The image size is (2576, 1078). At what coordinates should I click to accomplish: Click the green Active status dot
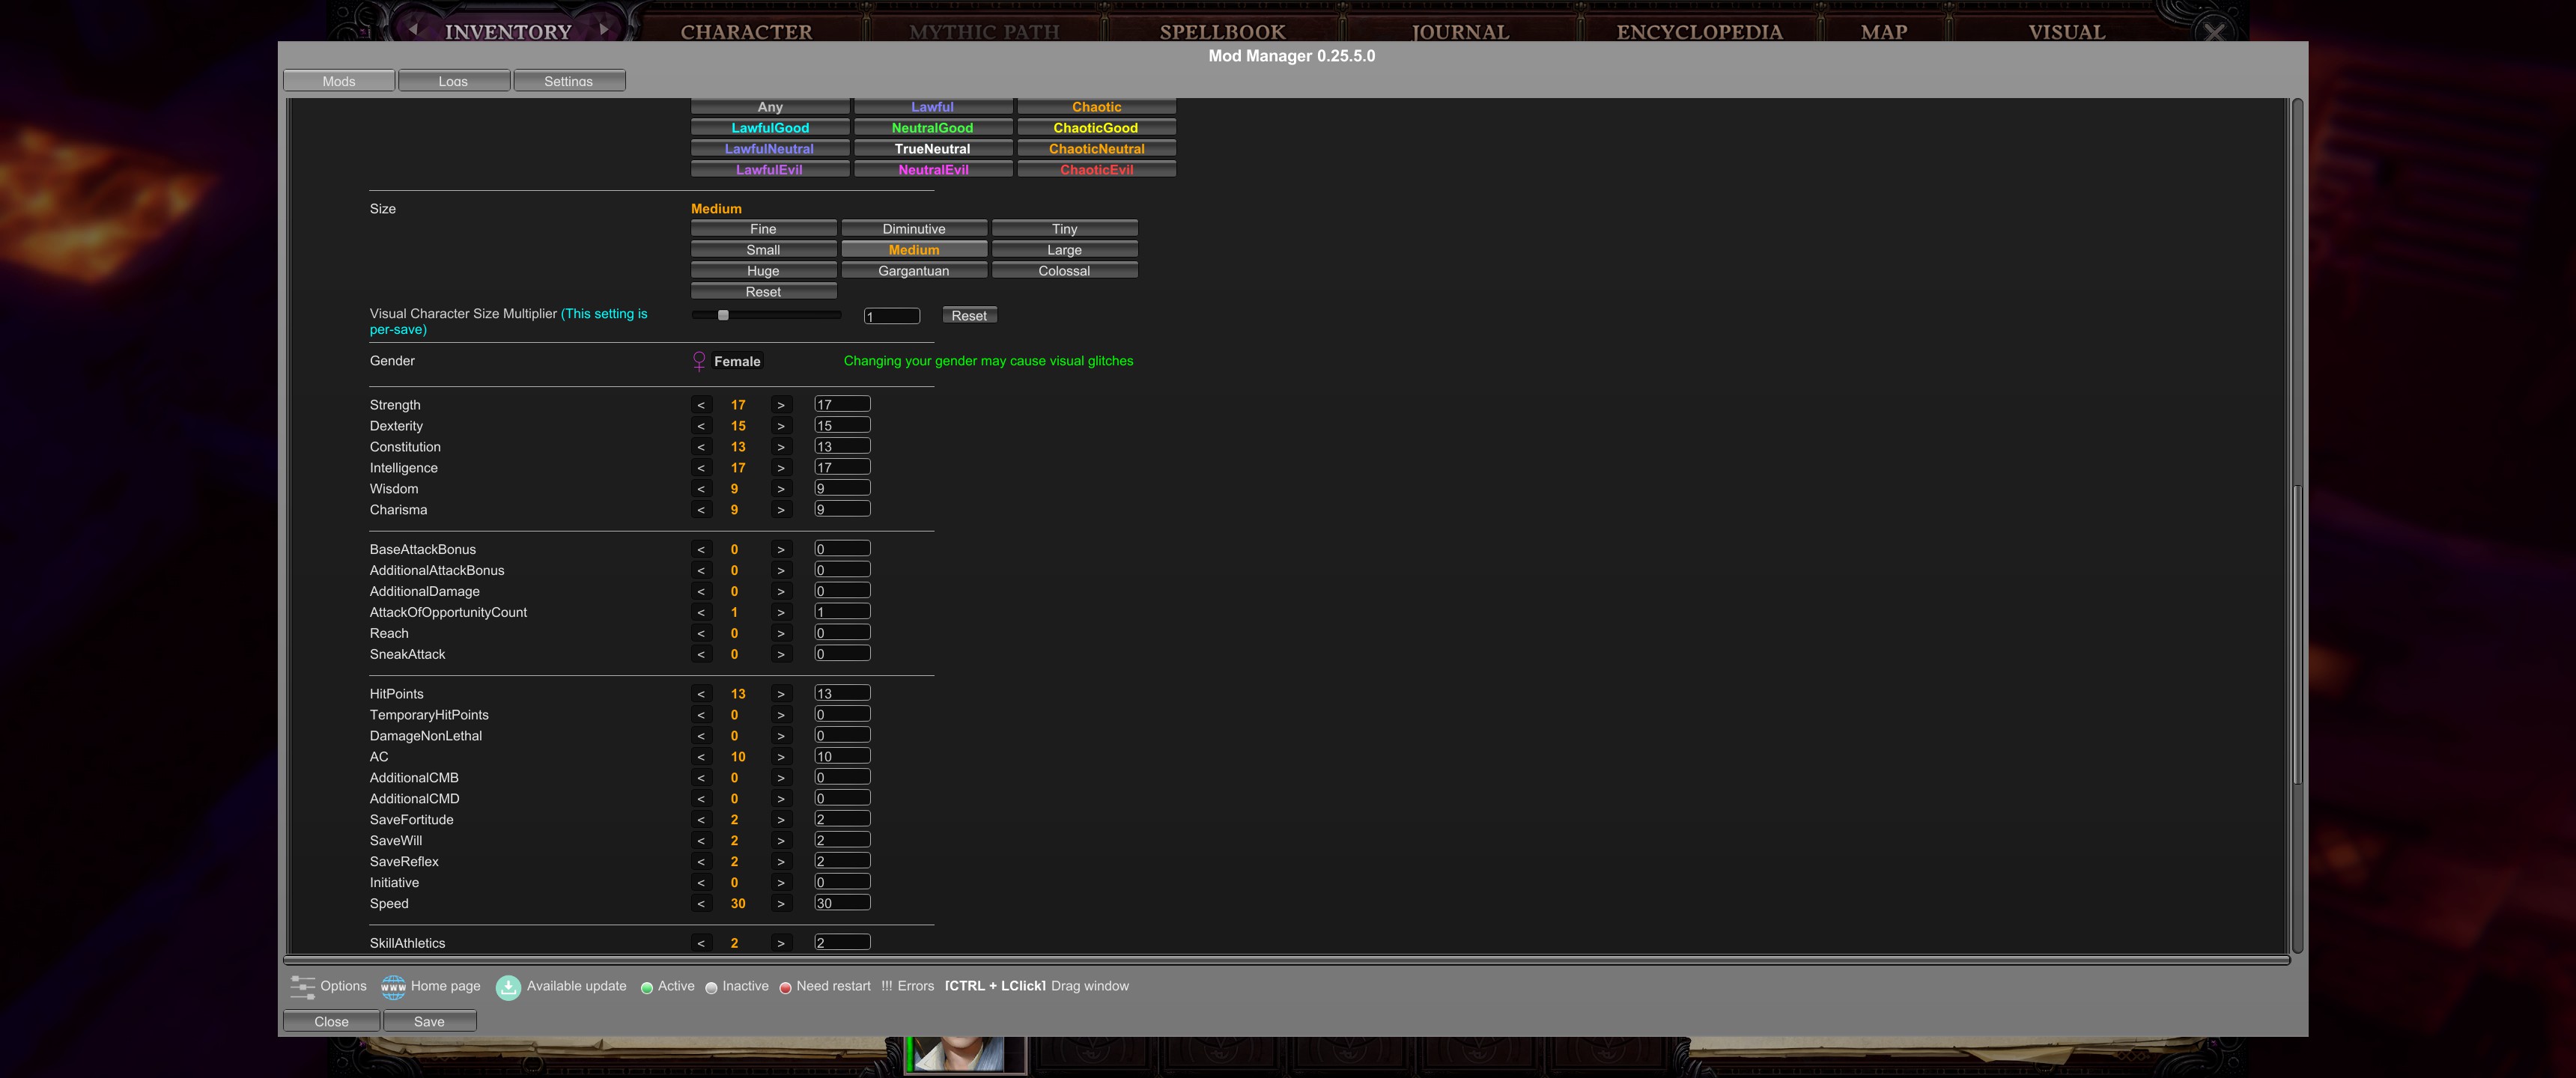647,987
